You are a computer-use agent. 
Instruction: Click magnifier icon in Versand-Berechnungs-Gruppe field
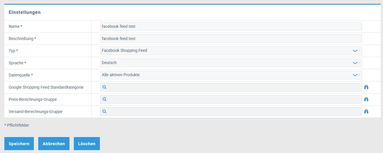(105, 111)
